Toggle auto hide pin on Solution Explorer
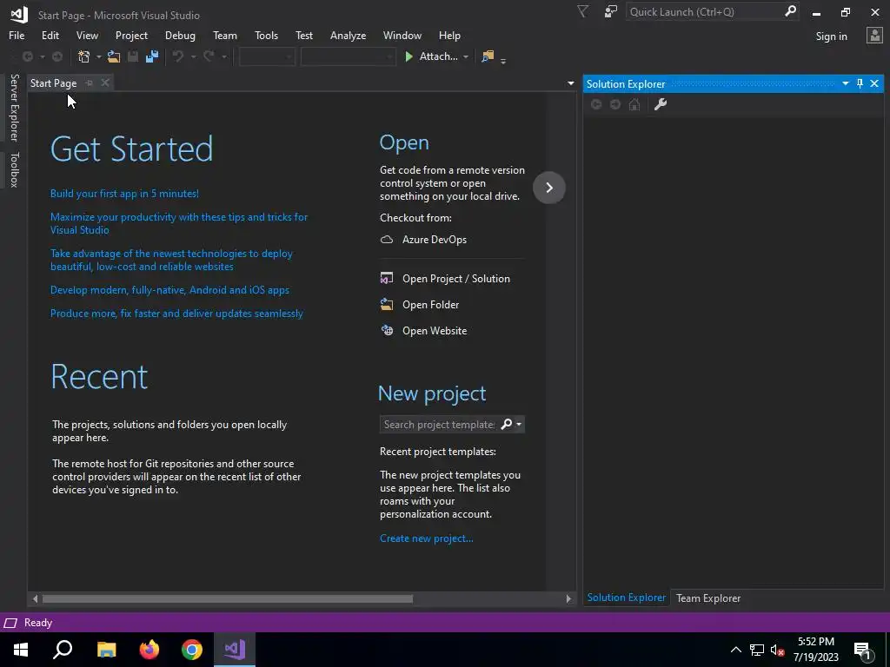 (860, 84)
